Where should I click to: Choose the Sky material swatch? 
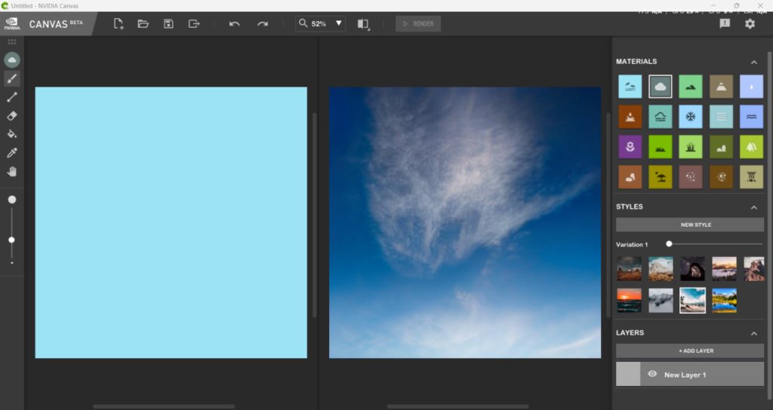pyautogui.click(x=630, y=87)
